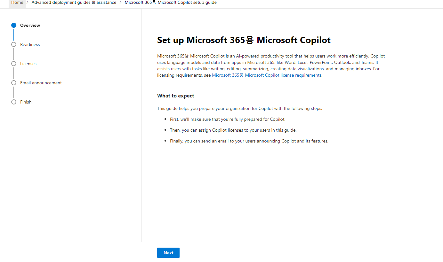Click the filled Overview step circle
Image resolution: width=443 pixels, height=262 pixels.
(x=14, y=25)
